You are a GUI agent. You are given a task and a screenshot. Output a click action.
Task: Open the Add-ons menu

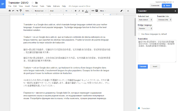tap(56, 6)
